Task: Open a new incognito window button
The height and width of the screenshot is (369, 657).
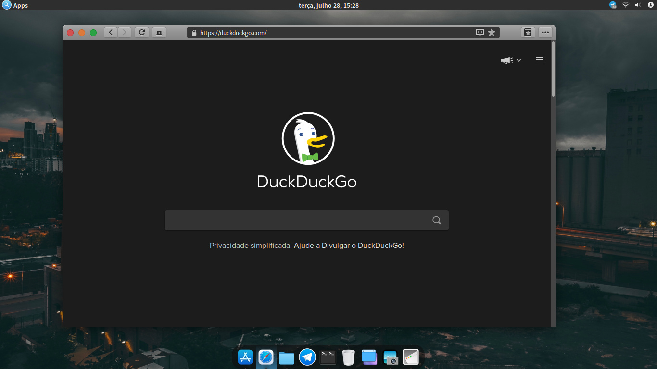Action: point(159,32)
